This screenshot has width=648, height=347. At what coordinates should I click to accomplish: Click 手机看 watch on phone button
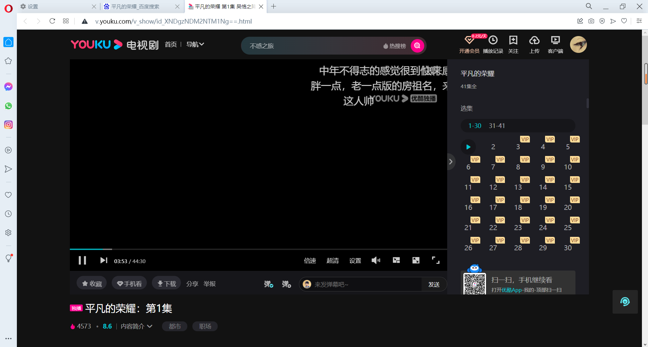pos(129,284)
